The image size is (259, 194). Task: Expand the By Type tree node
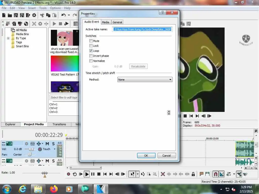click(8, 38)
